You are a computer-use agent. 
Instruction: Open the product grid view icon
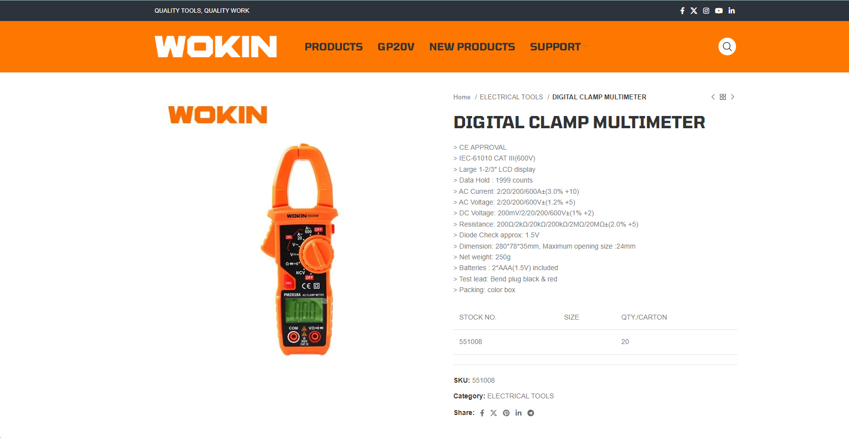(x=723, y=97)
